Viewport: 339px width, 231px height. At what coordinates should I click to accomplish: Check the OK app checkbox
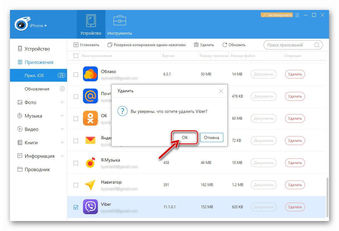point(76,119)
